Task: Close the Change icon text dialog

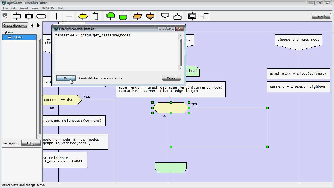Action: click(179, 29)
